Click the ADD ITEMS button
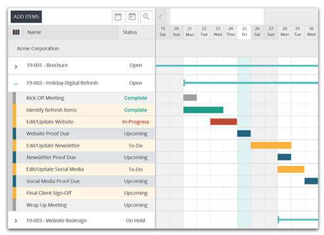The image size is (324, 235). coord(26,16)
